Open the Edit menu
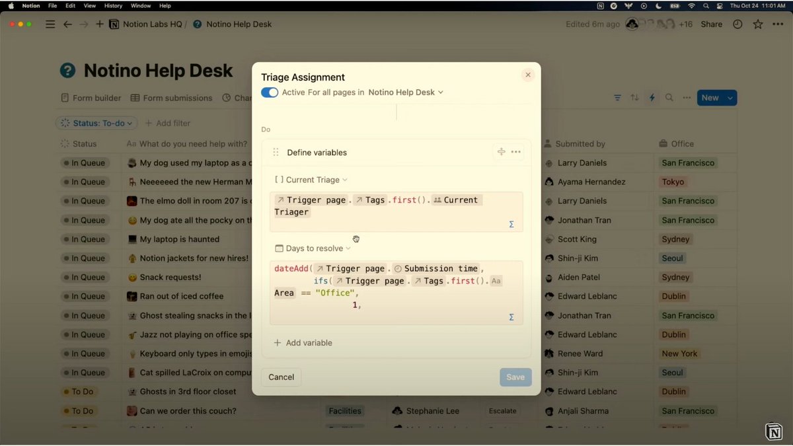Viewport: 793px width, 446px height. [x=70, y=6]
